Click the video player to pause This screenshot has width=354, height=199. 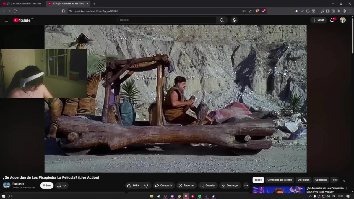(175, 99)
